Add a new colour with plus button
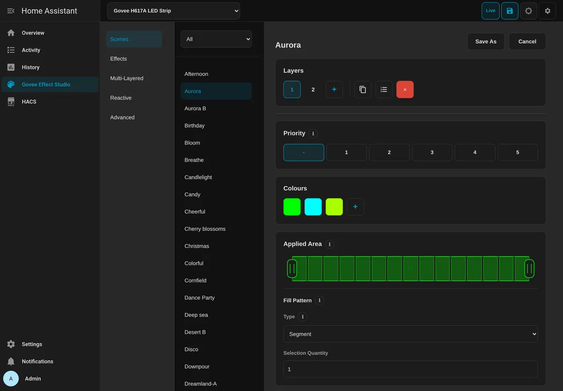 [x=355, y=207]
